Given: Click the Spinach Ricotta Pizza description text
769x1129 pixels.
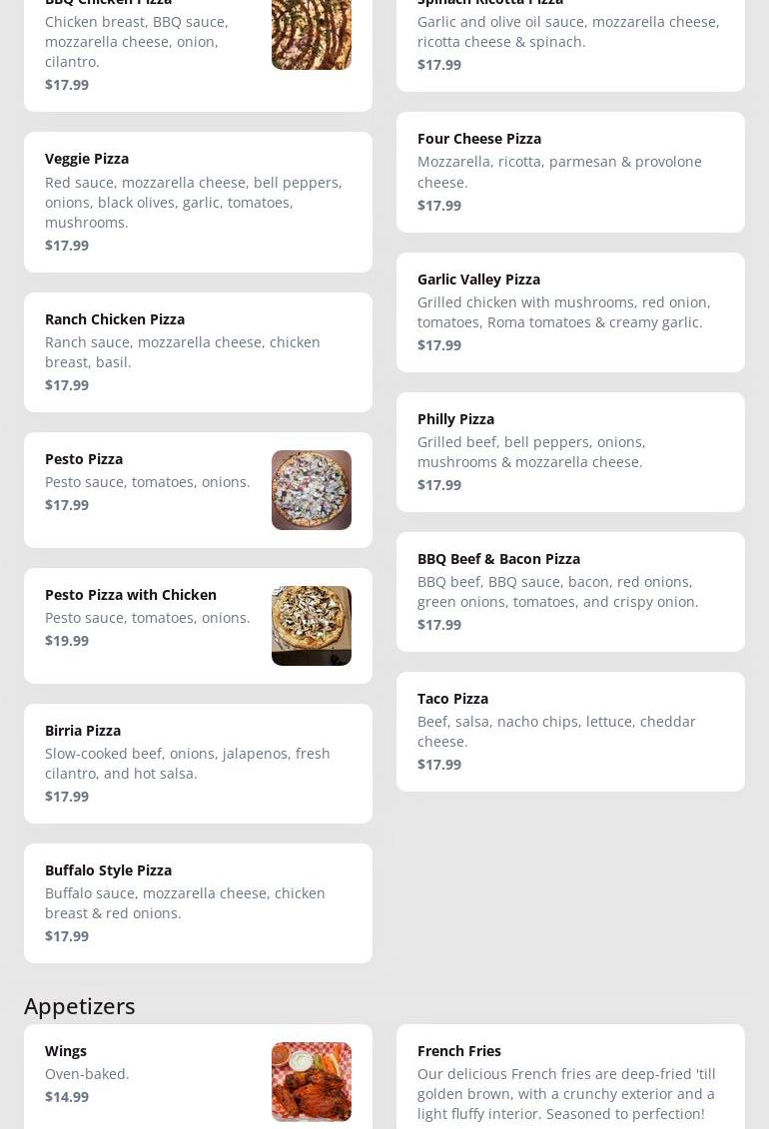Looking at the screenshot, I should (x=567, y=32).
